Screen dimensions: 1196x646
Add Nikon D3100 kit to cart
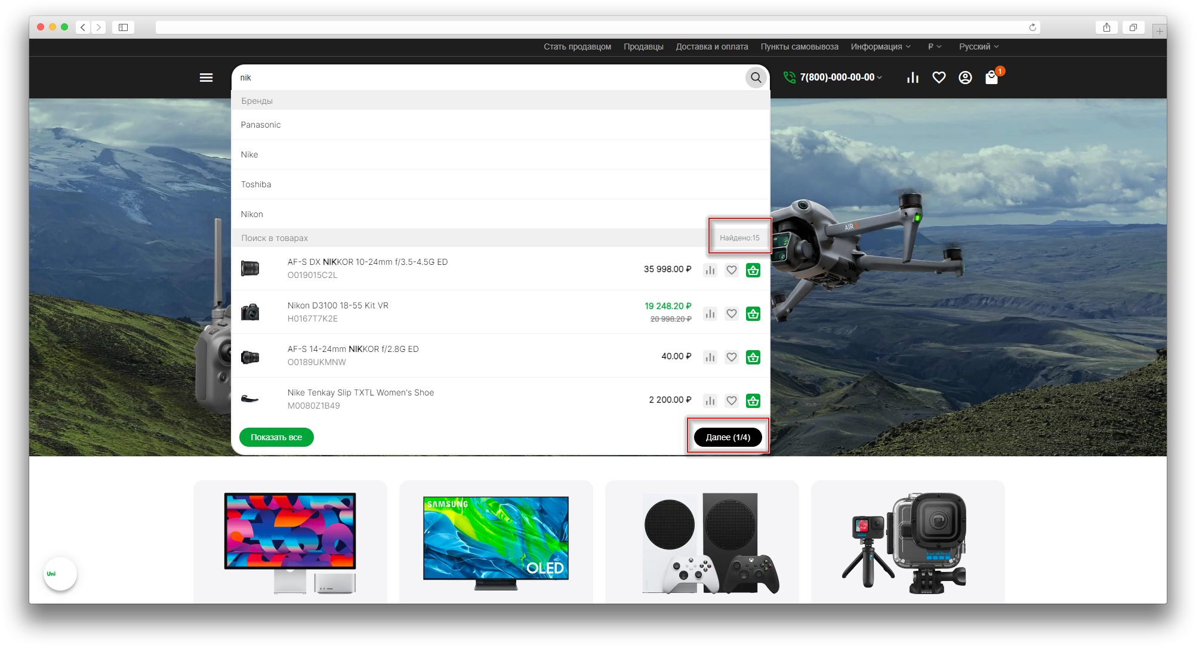click(753, 314)
